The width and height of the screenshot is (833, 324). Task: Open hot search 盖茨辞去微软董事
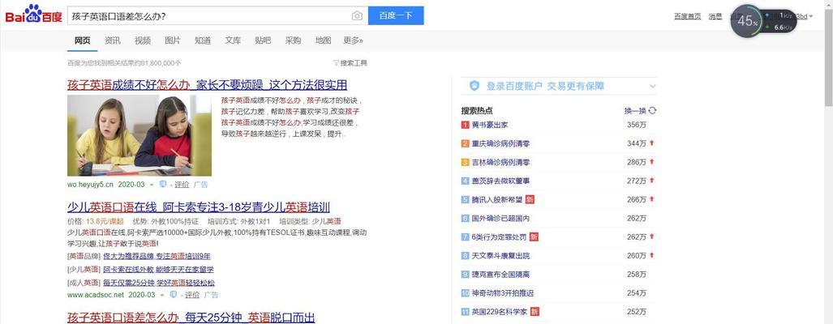[500, 181]
